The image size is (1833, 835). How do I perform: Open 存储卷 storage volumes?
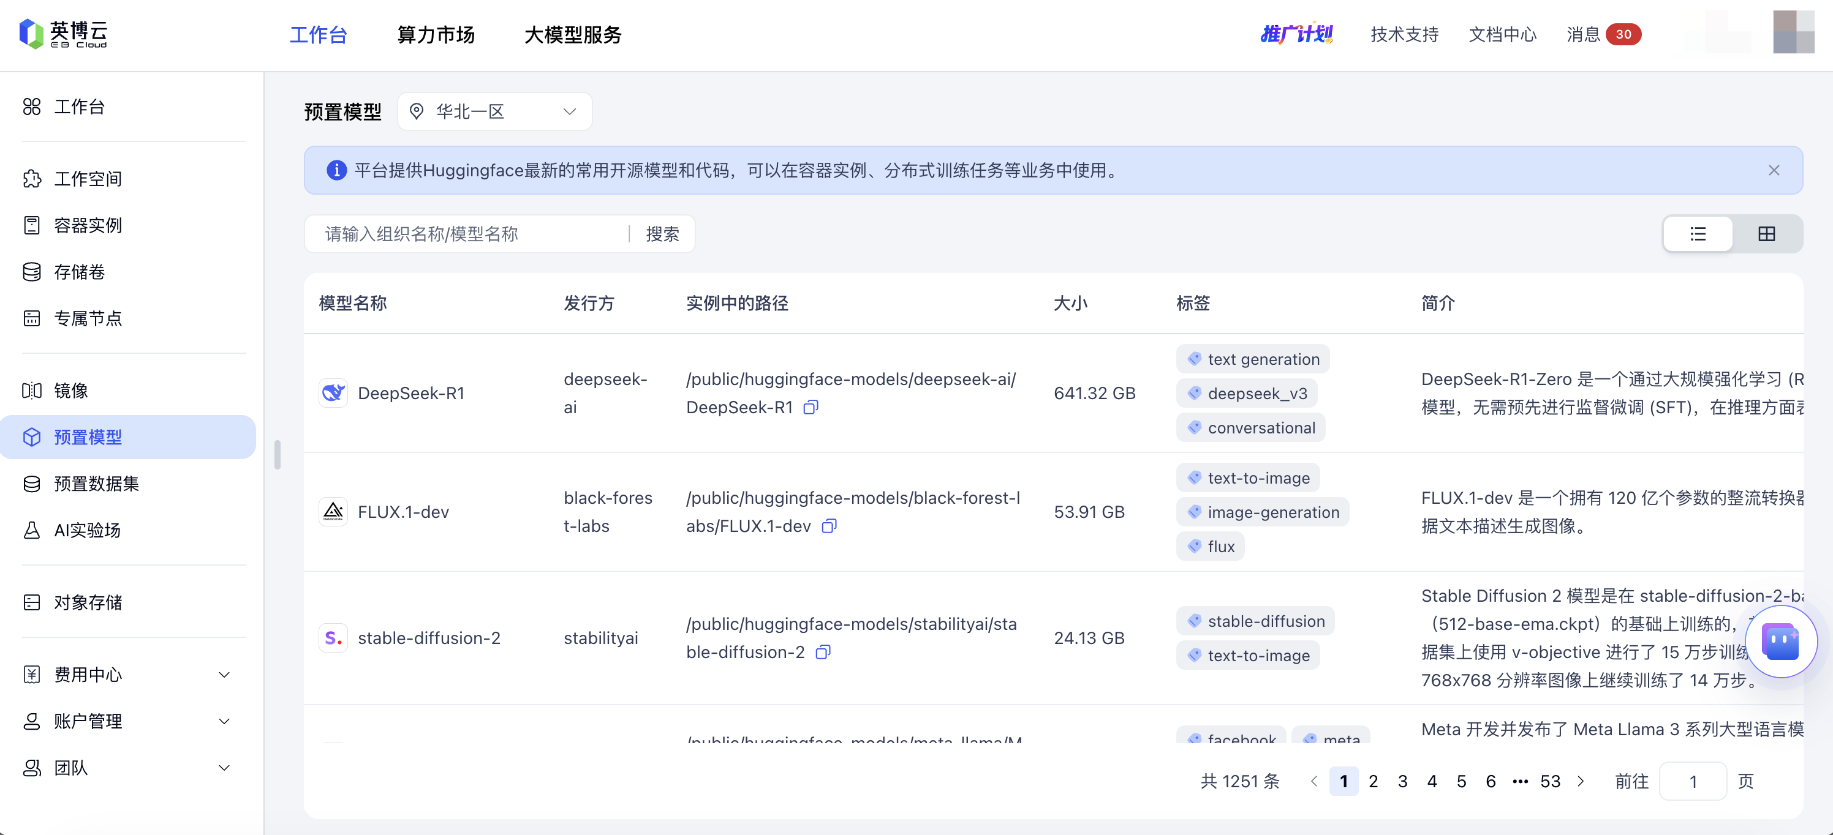coord(78,272)
